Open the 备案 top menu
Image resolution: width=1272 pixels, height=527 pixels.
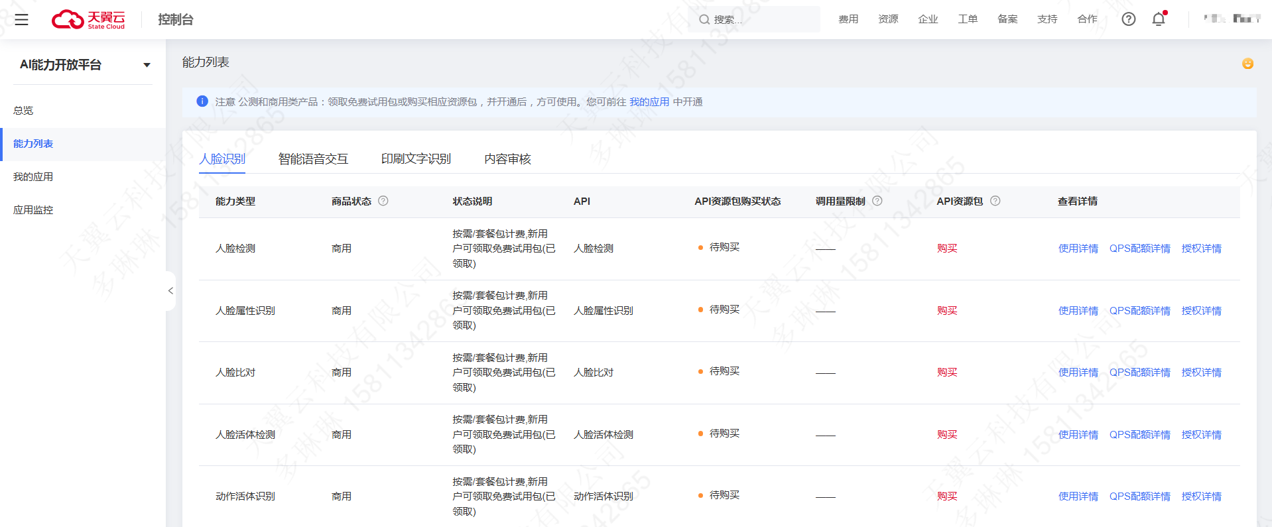coord(1007,19)
